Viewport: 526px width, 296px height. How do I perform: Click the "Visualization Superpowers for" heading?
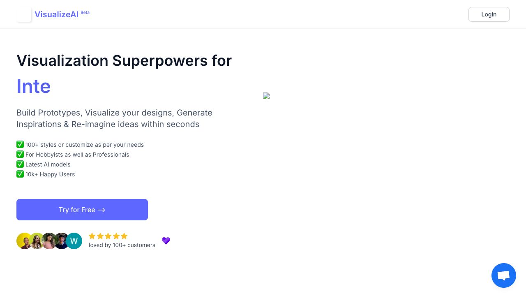[x=124, y=60]
